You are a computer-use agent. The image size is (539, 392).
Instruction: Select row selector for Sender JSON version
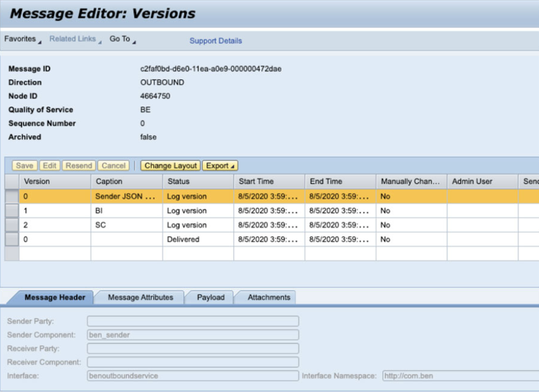click(x=12, y=197)
